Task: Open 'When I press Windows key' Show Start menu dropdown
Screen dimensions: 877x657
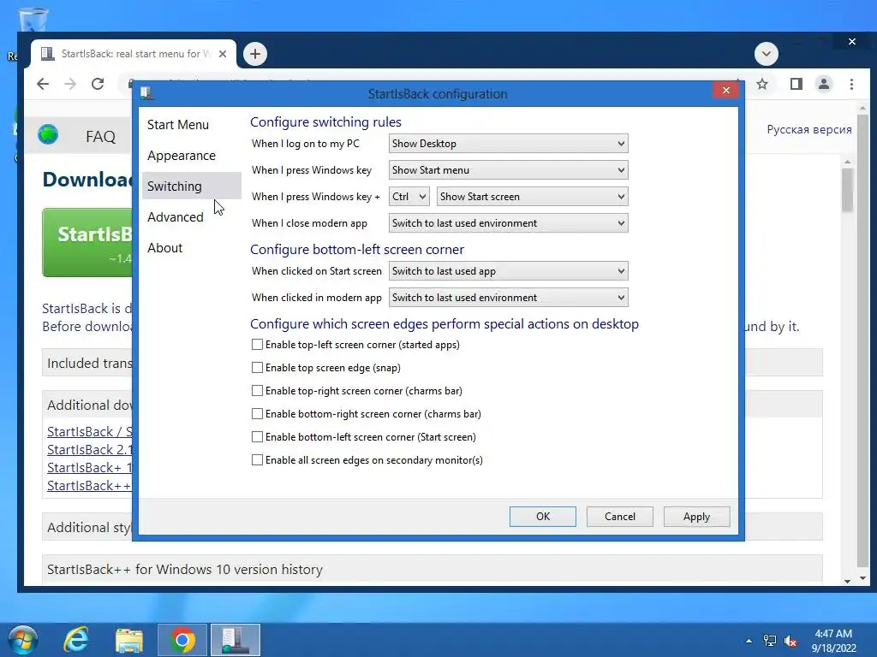Action: click(x=508, y=170)
